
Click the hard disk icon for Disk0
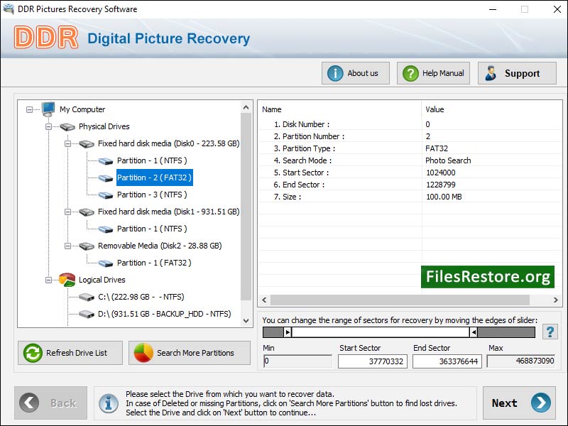point(85,143)
